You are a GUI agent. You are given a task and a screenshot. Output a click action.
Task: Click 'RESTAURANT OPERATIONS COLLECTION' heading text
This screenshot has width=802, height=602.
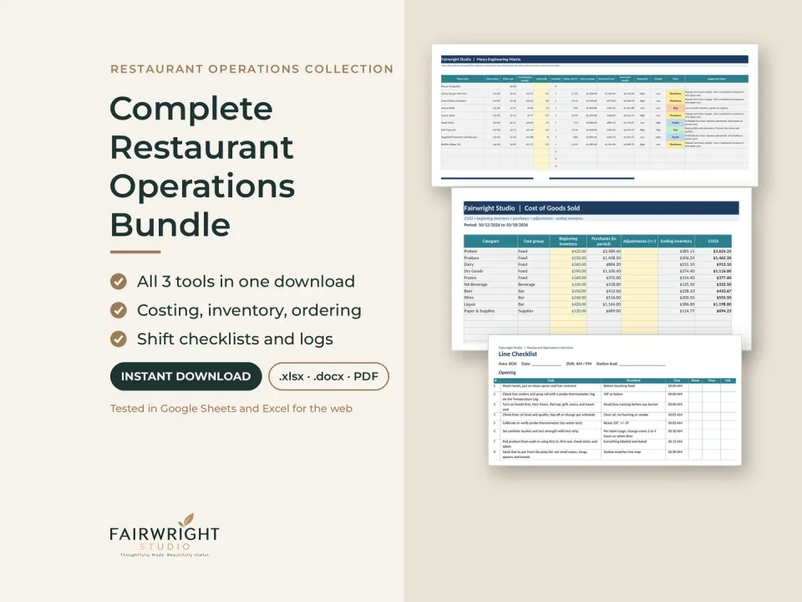pos(251,69)
